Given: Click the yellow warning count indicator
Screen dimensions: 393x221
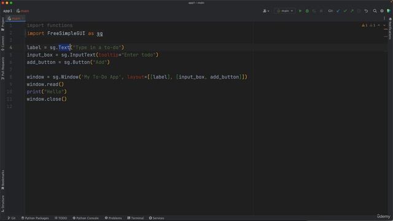Looking at the screenshot, I should [364, 25].
